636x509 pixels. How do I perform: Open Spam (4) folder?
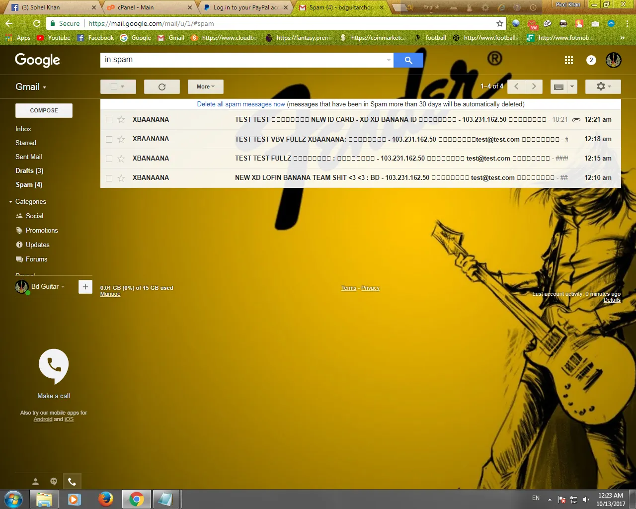[x=29, y=184]
